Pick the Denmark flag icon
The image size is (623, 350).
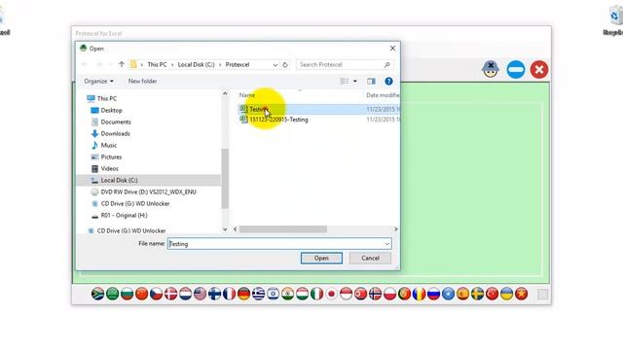click(171, 294)
